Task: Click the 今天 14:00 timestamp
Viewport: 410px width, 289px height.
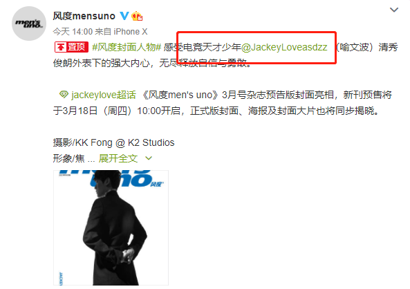Action: (73, 32)
